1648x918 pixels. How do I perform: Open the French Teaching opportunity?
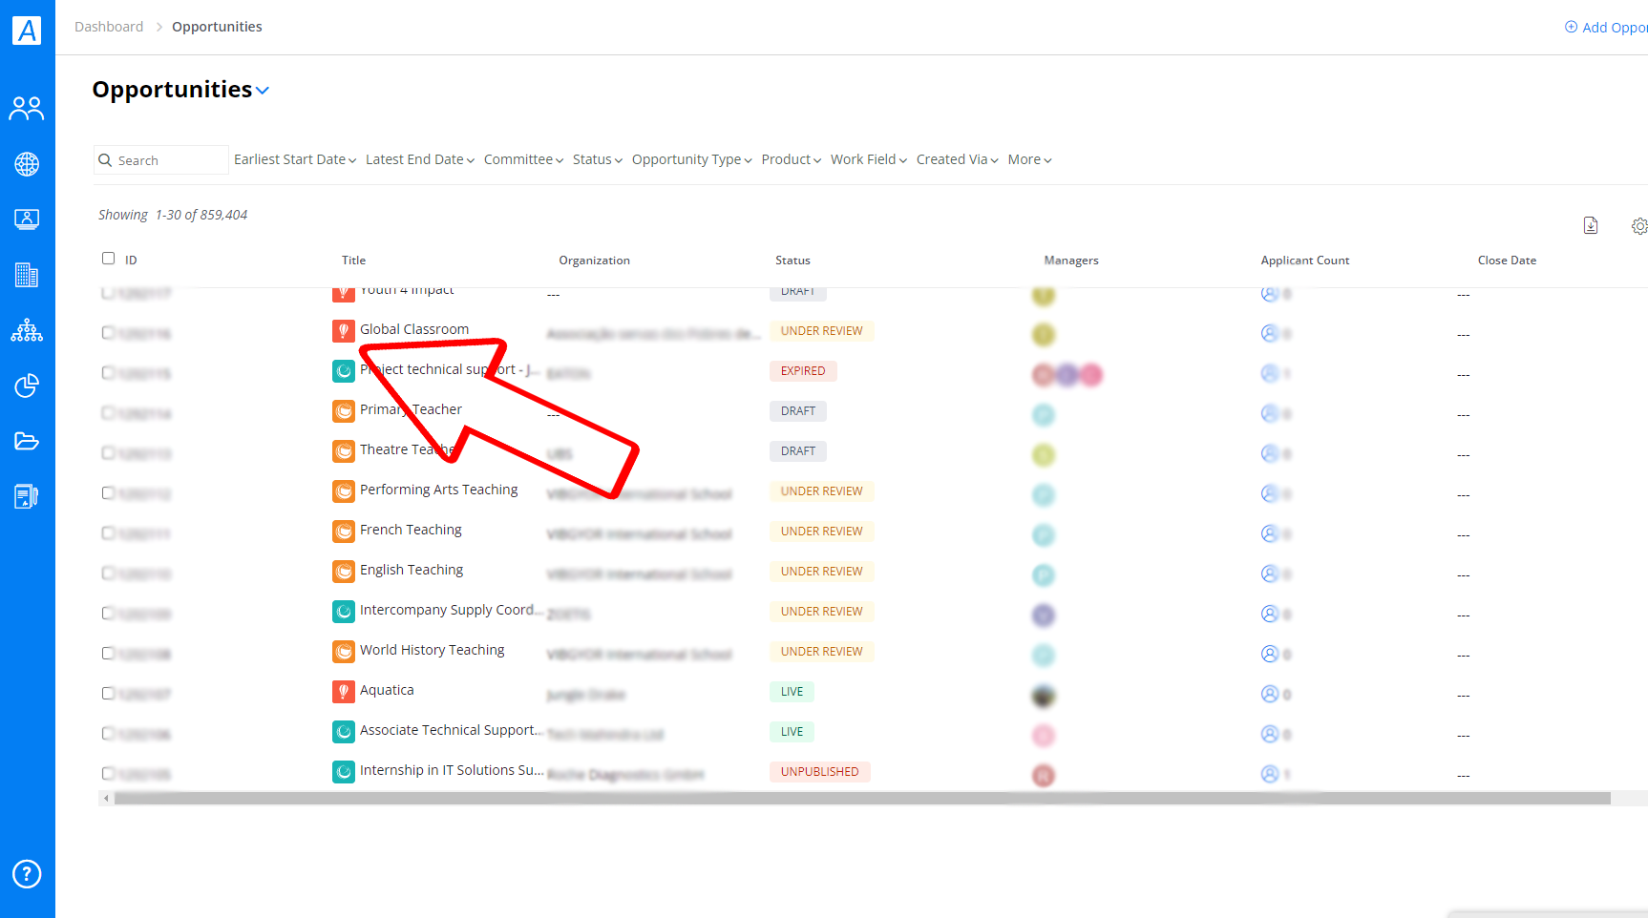pyautogui.click(x=411, y=530)
